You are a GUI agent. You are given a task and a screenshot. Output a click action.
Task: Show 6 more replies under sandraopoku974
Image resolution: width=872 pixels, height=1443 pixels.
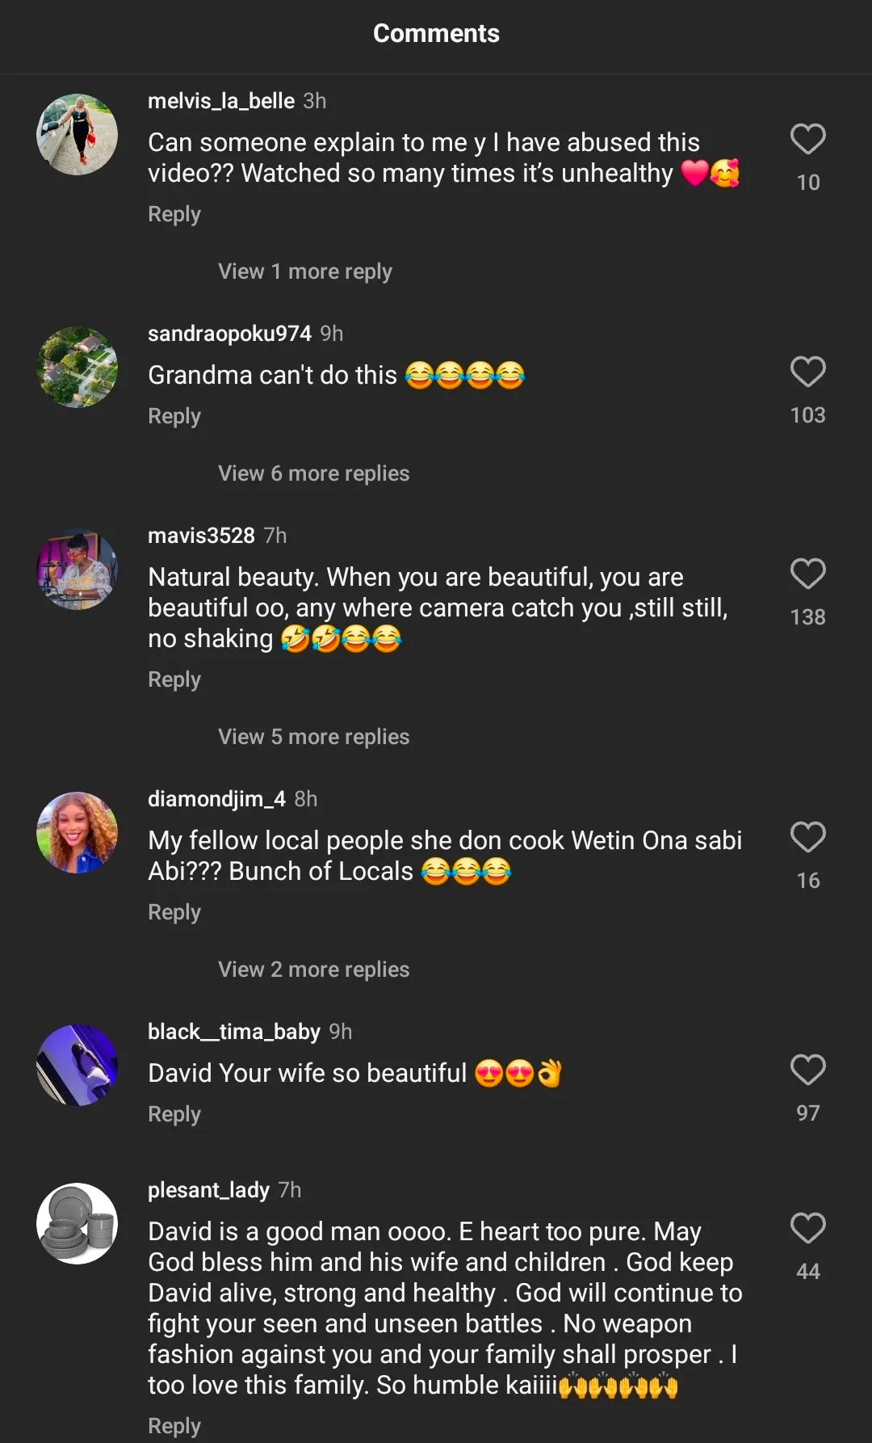tap(313, 473)
